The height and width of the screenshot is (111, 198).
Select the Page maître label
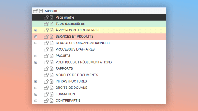65,17
